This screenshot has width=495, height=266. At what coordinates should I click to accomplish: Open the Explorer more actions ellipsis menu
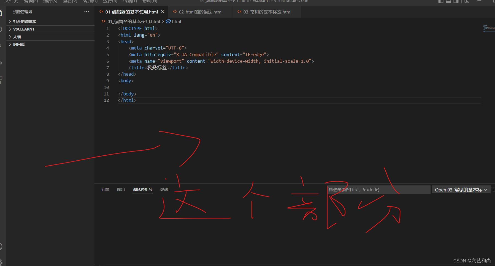(x=86, y=12)
